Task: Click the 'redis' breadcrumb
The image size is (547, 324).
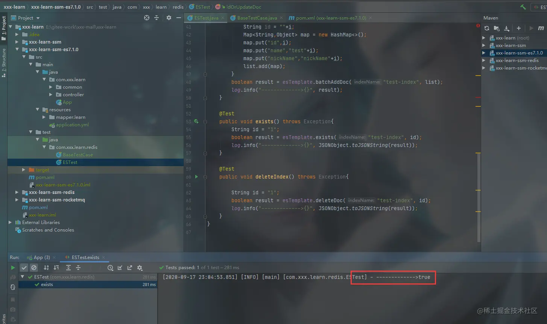Action: [178, 7]
